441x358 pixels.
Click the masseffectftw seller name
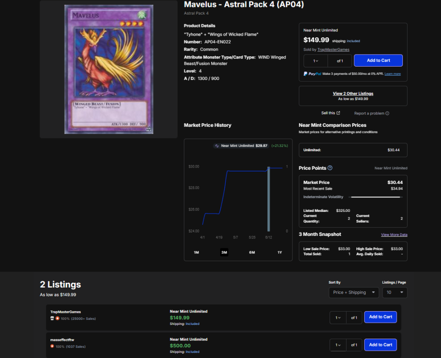[62, 340]
